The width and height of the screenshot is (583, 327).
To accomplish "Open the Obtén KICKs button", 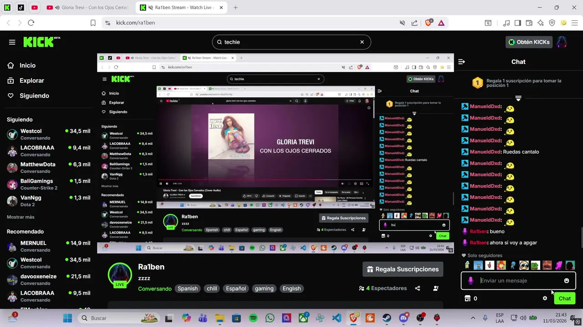I will [x=529, y=42].
